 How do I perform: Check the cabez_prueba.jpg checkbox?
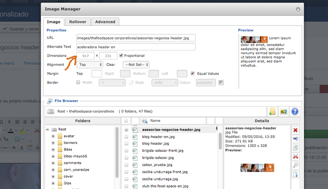pos(126,165)
